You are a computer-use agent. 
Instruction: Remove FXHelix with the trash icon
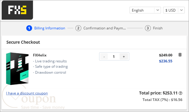[180, 55]
